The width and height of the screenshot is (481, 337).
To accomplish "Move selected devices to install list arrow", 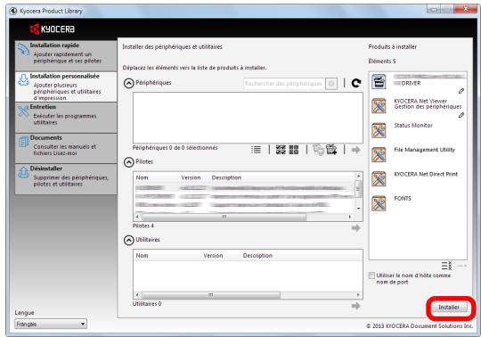I will 355,150.
